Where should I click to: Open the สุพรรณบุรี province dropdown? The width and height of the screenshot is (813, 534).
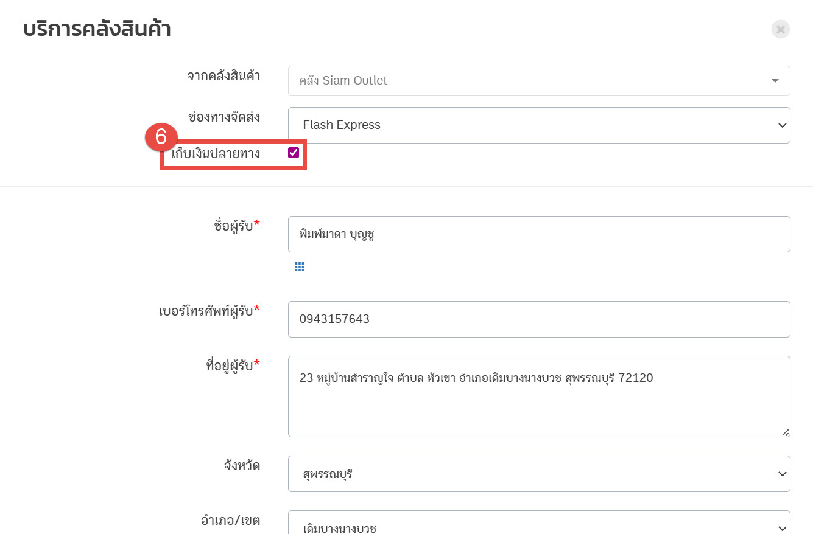(538, 474)
